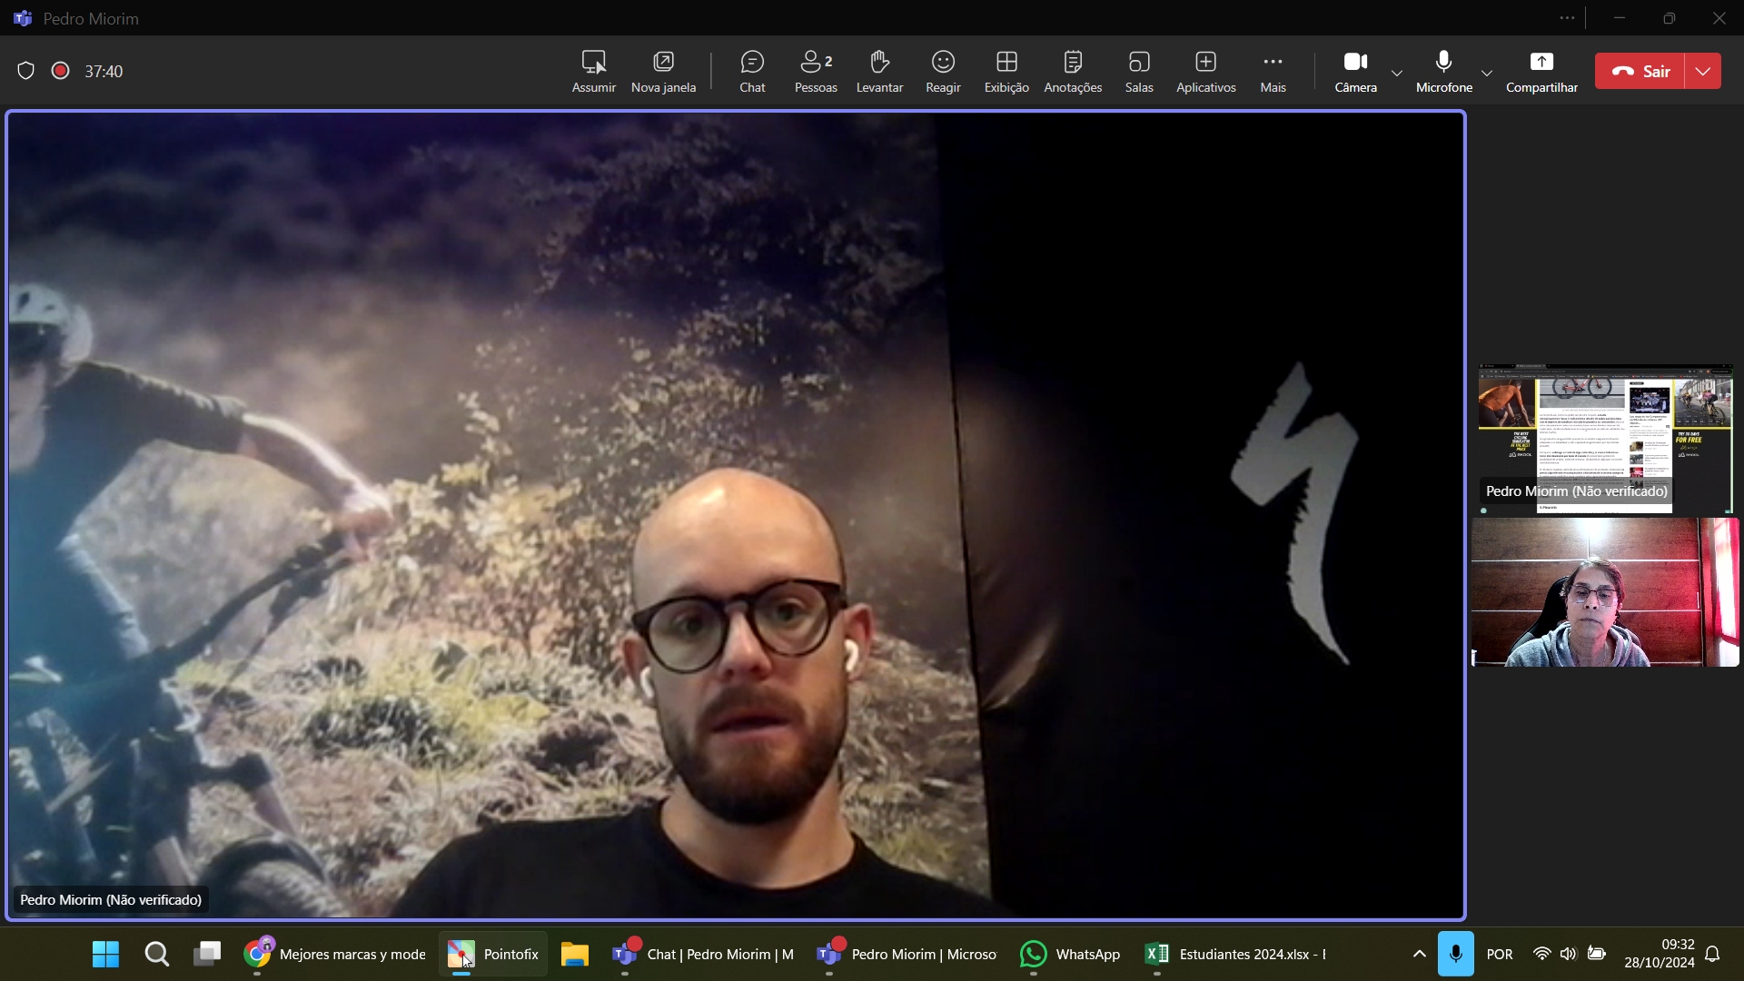Open the Mais options menu
Image resolution: width=1744 pixels, height=981 pixels.
click(1273, 71)
